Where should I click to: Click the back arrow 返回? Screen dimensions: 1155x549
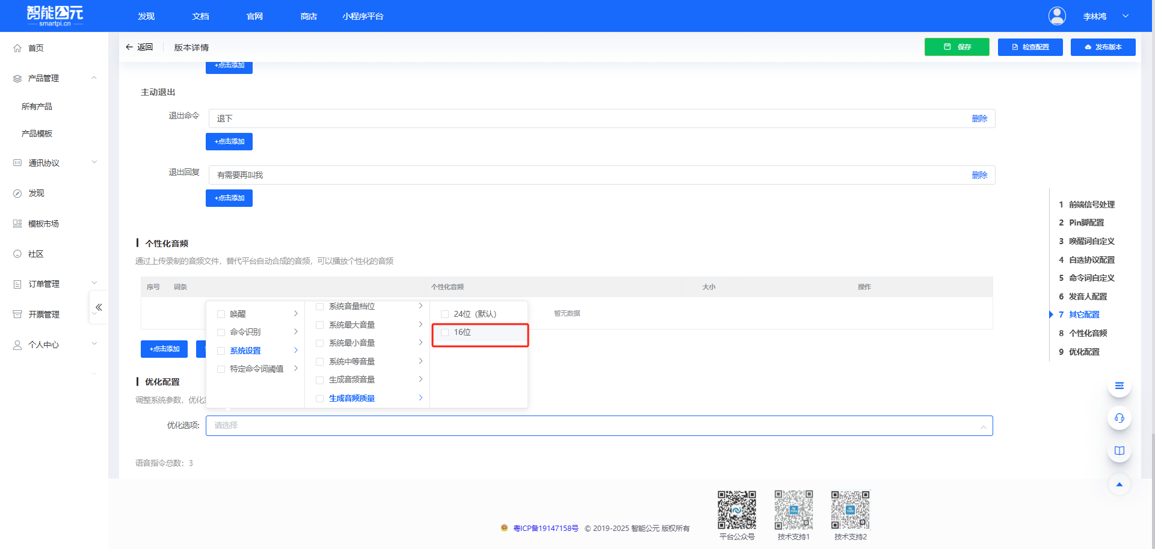tap(139, 47)
